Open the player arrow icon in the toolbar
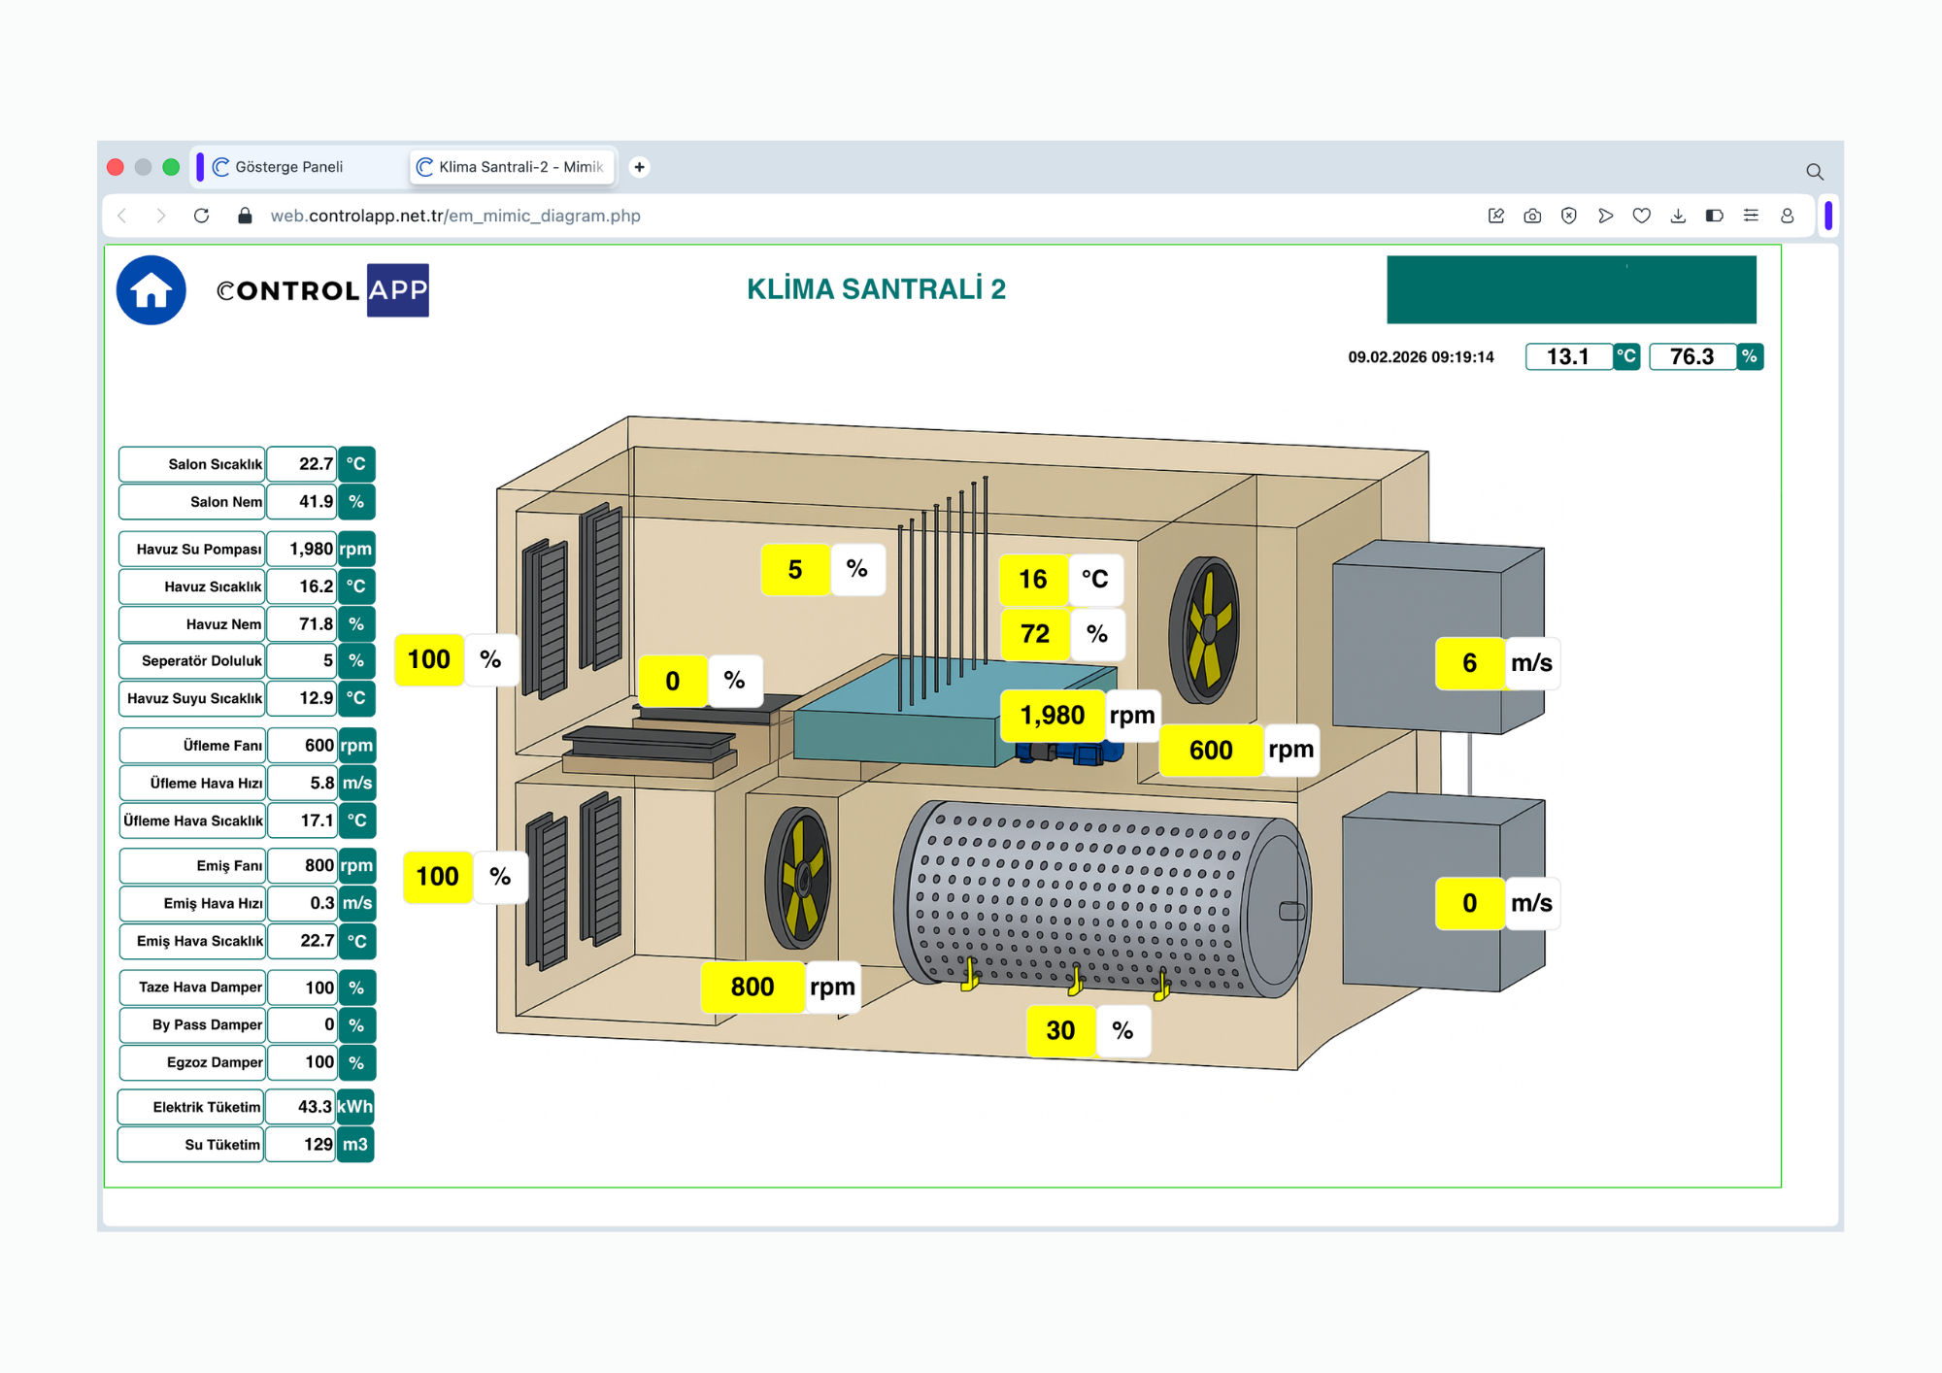Viewport: 1942px width, 1373px height. tap(1606, 216)
